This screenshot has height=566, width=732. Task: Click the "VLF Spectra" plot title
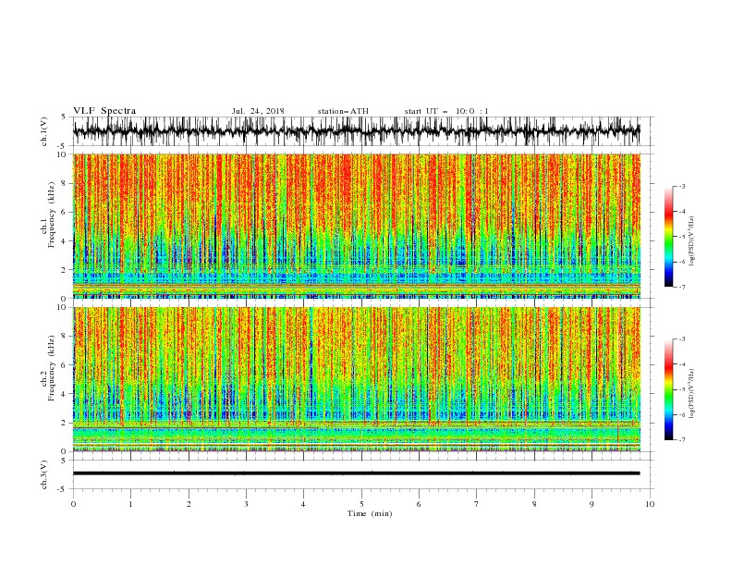(104, 111)
